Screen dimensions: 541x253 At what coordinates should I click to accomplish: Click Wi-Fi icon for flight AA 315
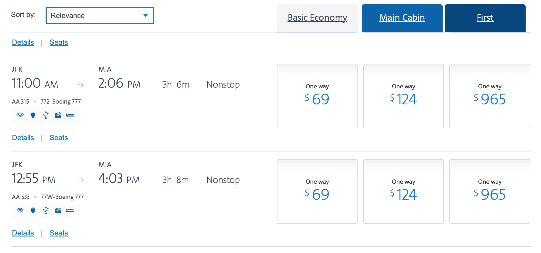click(20, 115)
